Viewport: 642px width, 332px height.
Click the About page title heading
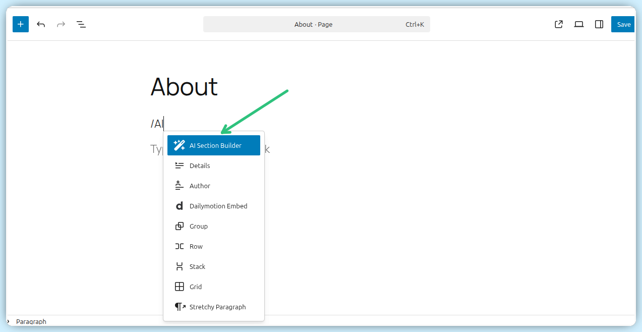point(184,87)
